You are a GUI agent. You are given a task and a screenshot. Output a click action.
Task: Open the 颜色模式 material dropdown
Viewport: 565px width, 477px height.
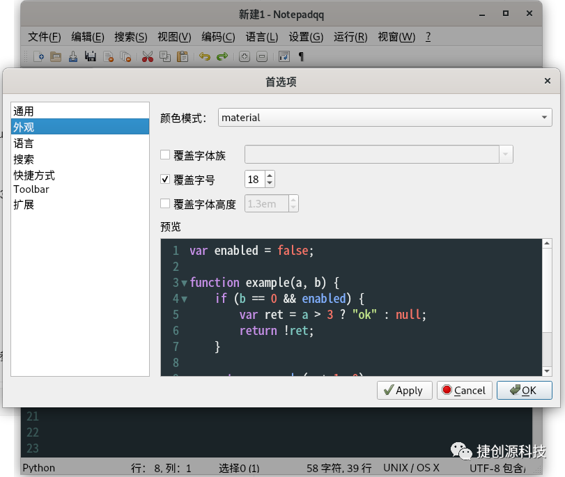pos(385,118)
